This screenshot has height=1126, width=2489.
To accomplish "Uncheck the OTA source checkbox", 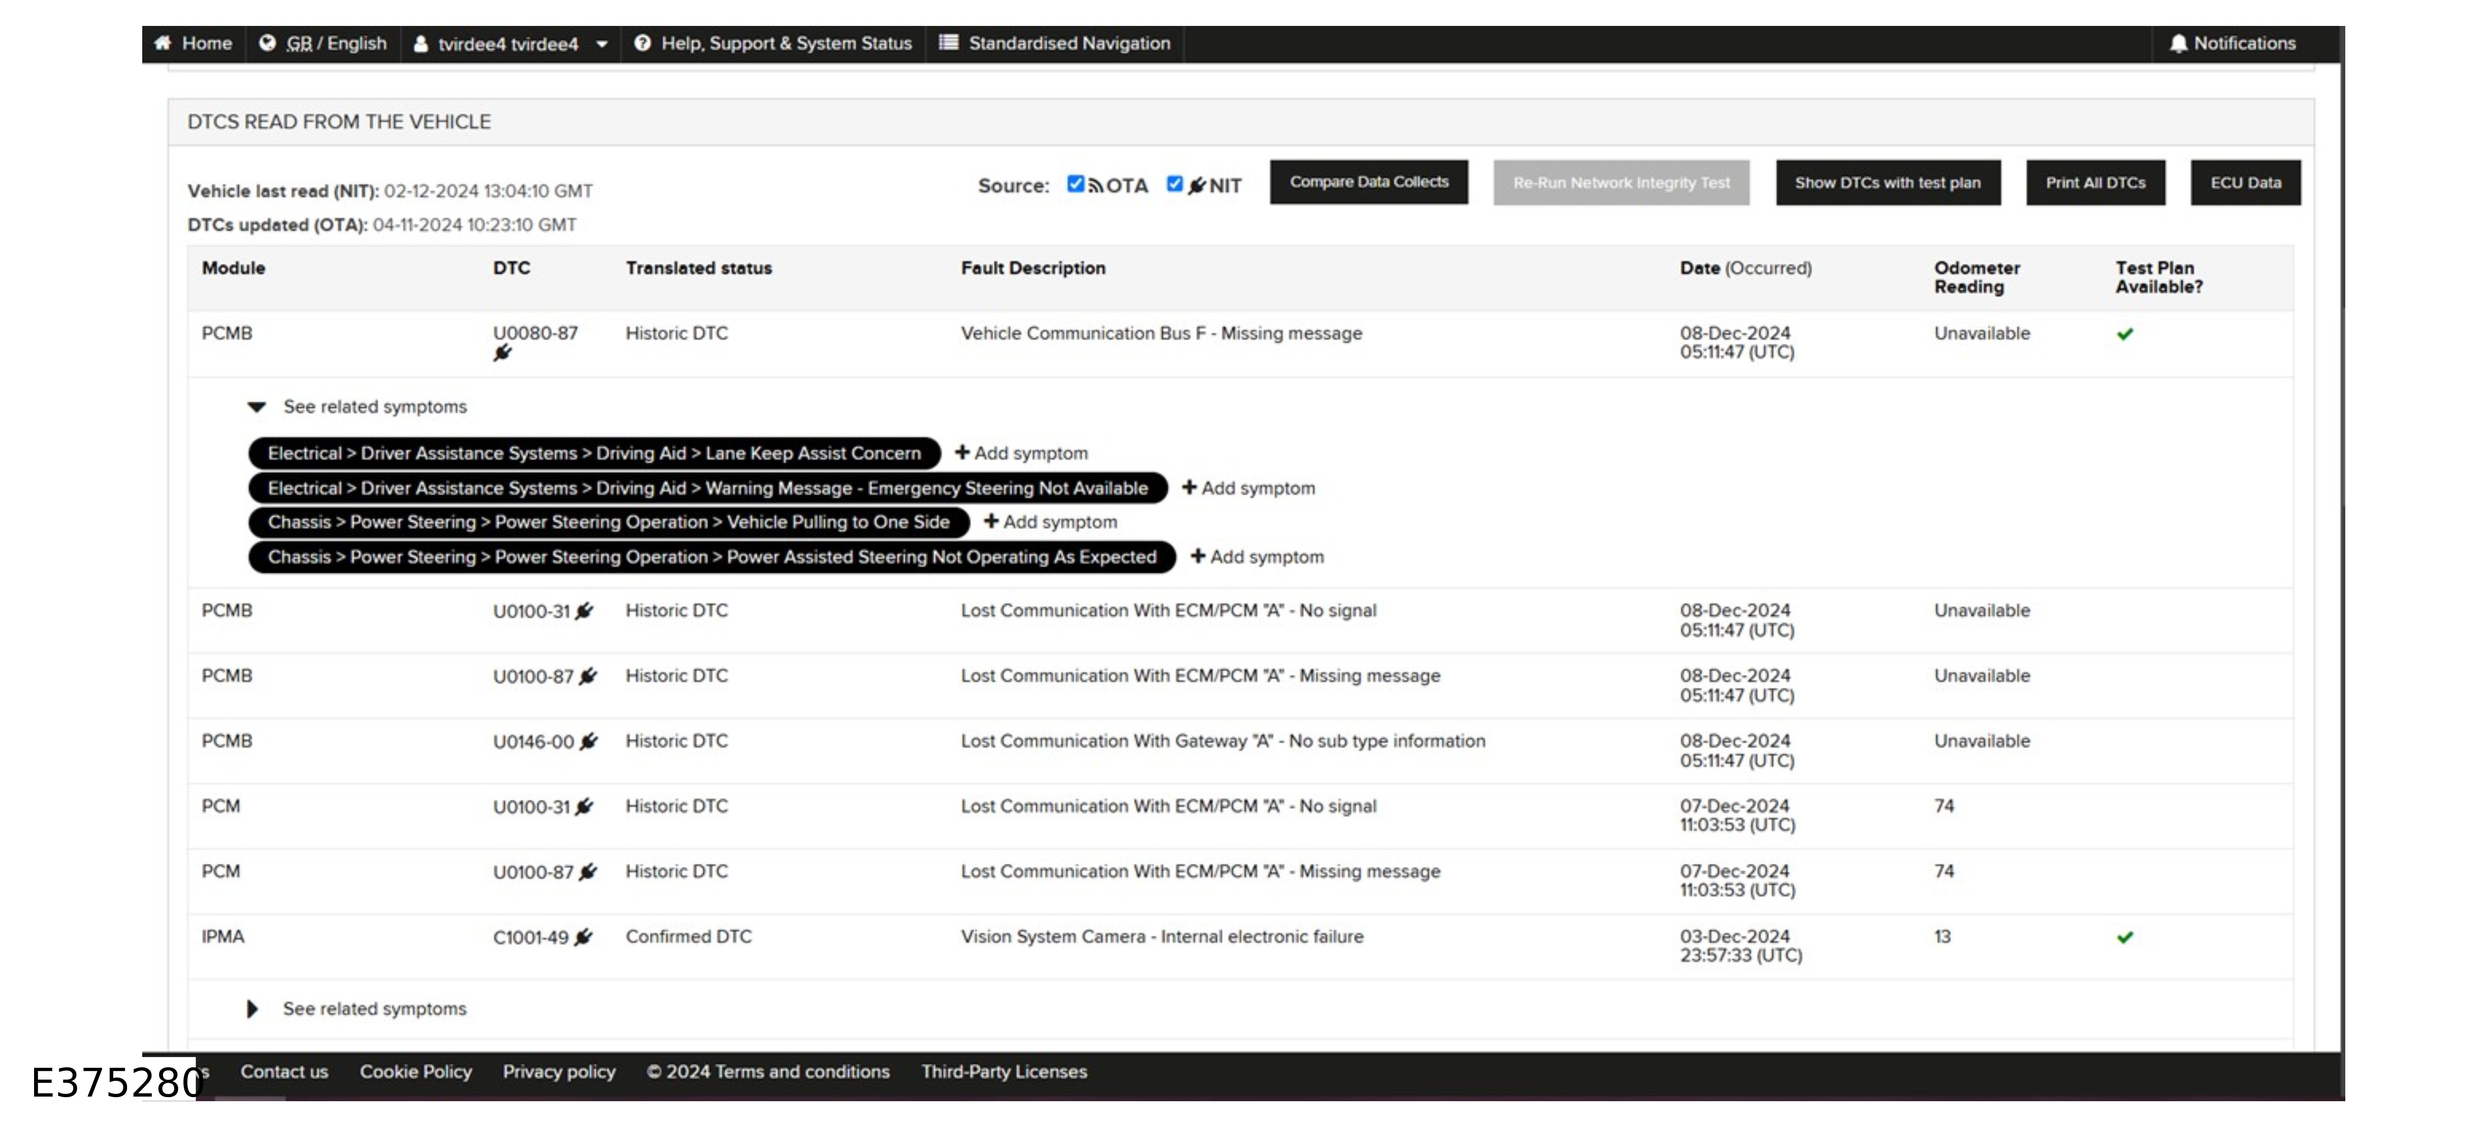I will [1075, 184].
